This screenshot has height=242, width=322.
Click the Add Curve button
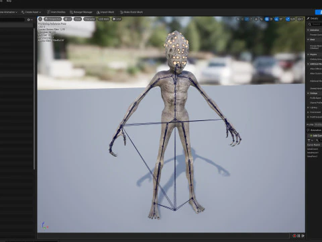coord(315,136)
